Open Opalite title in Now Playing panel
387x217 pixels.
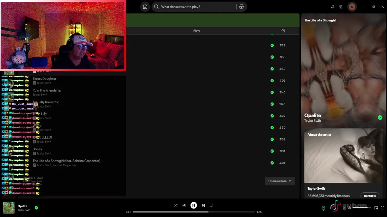coord(313,115)
